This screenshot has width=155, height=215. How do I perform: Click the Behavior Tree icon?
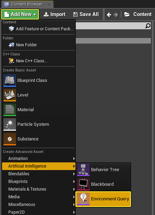(x=83, y=170)
